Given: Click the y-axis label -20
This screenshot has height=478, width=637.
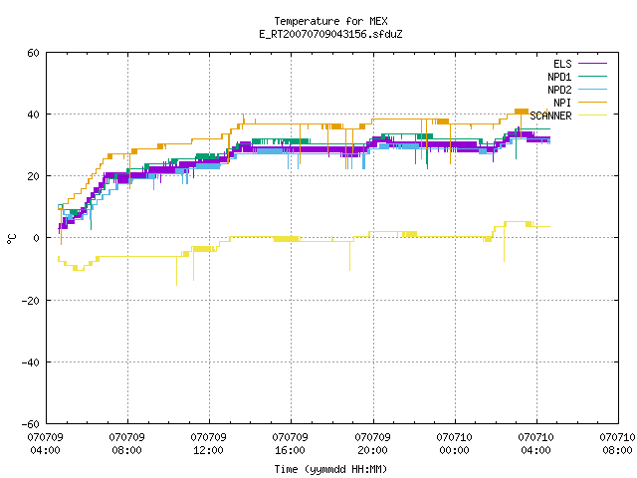Looking at the screenshot, I should 30,301.
